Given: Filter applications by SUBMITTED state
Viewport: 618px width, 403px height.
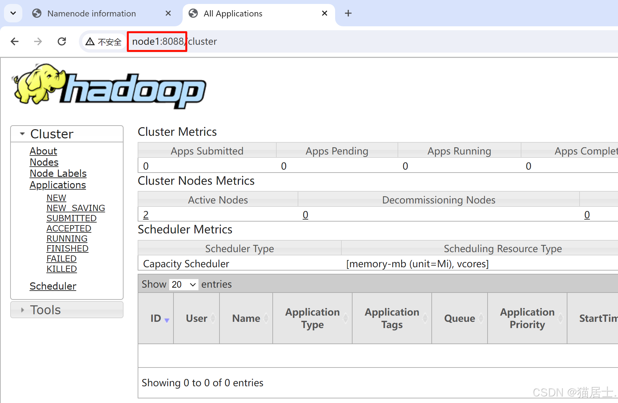Looking at the screenshot, I should (72, 218).
